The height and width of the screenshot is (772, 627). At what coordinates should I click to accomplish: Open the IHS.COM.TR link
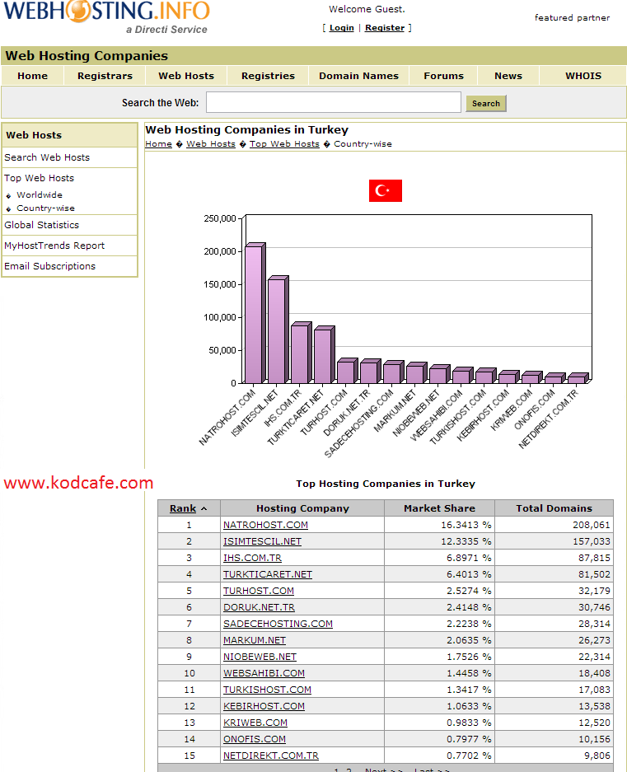coord(252,558)
